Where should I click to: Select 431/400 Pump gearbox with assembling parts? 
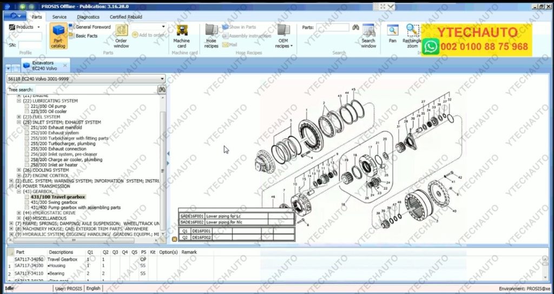76,208
